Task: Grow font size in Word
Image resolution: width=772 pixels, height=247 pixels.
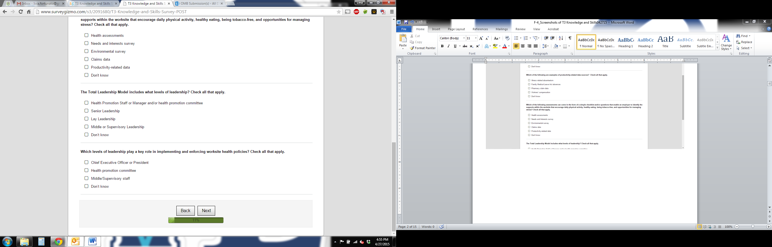Action: click(x=481, y=38)
